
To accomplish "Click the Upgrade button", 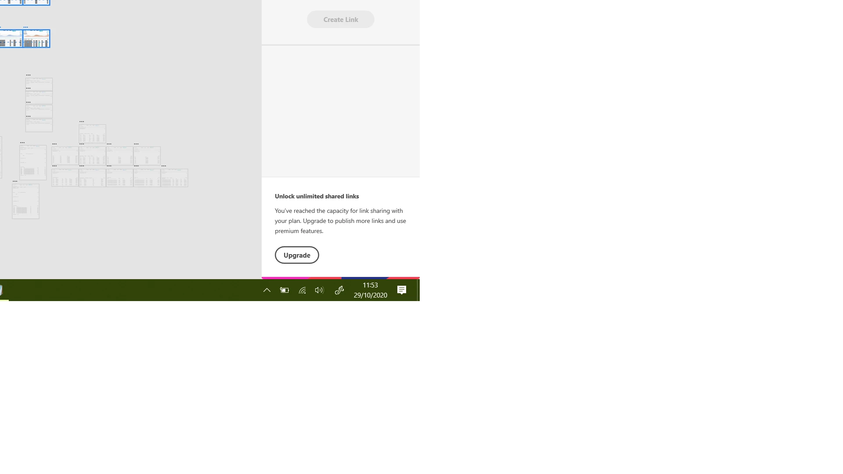I will point(297,255).
